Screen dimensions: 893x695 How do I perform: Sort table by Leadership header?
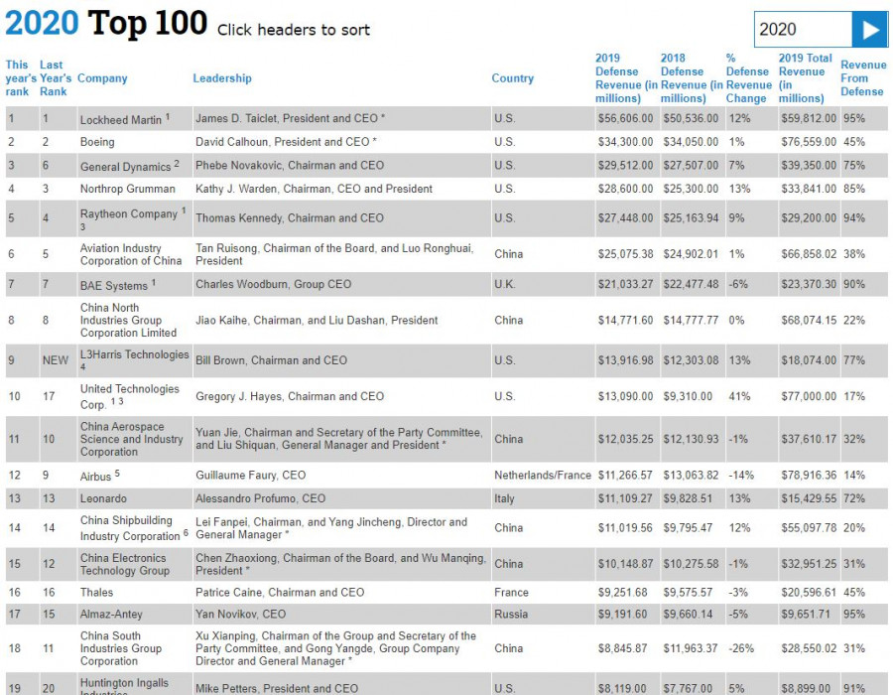coord(222,78)
